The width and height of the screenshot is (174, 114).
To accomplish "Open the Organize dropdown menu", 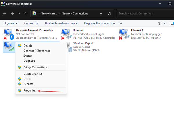I will (10, 23).
